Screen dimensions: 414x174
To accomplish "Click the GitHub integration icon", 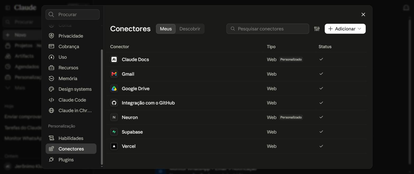I will (114, 103).
